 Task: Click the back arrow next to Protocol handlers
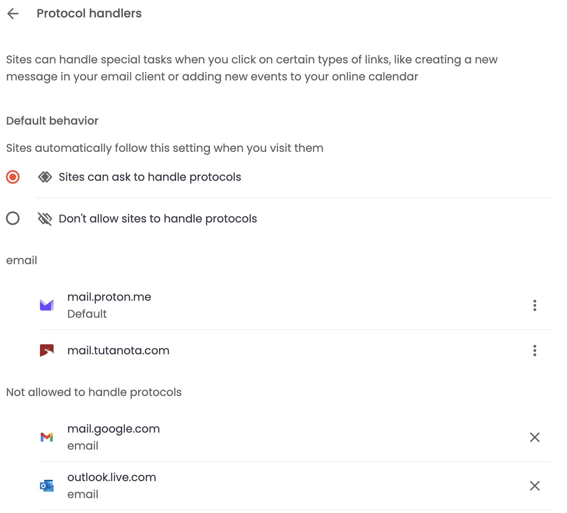pyautogui.click(x=13, y=14)
